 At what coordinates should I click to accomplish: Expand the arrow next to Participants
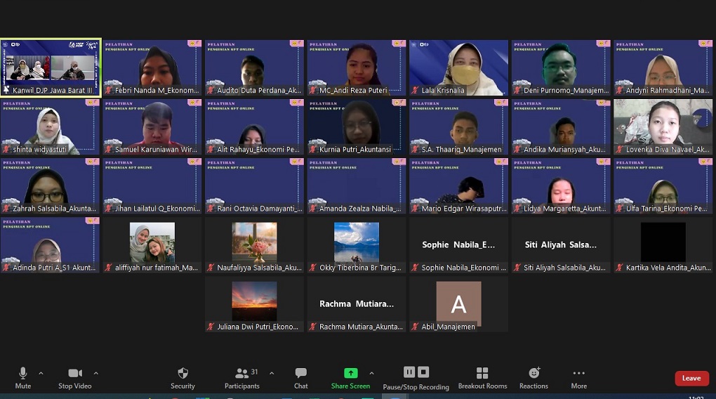coord(272,373)
